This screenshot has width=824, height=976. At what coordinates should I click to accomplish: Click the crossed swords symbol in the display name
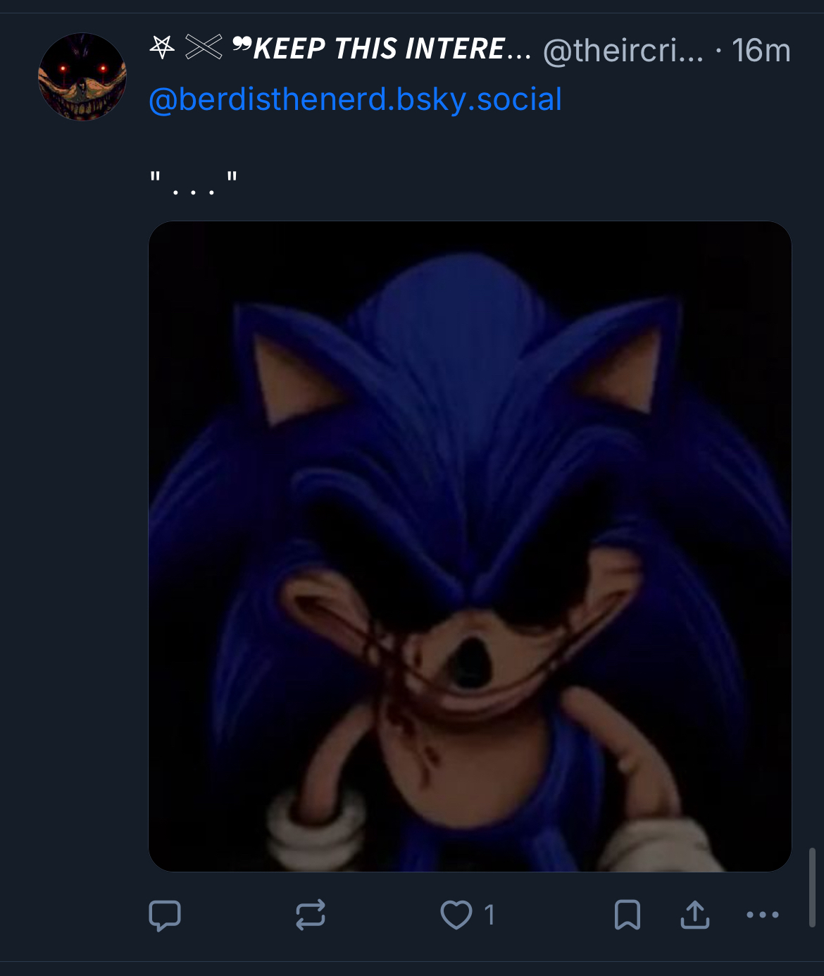(x=204, y=48)
